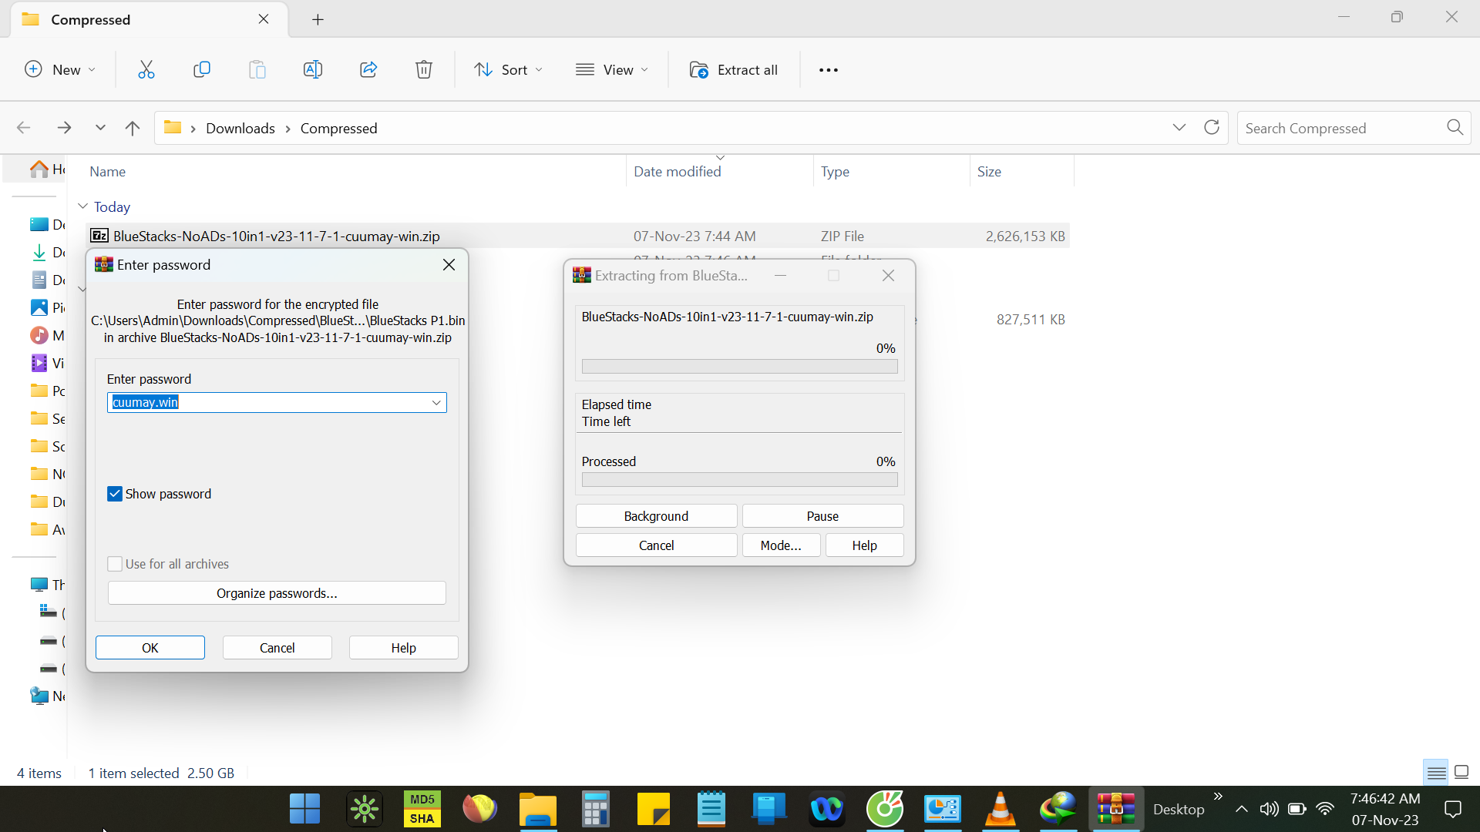1480x832 pixels.
Task: Click Extract all in toolbar
Action: click(734, 69)
